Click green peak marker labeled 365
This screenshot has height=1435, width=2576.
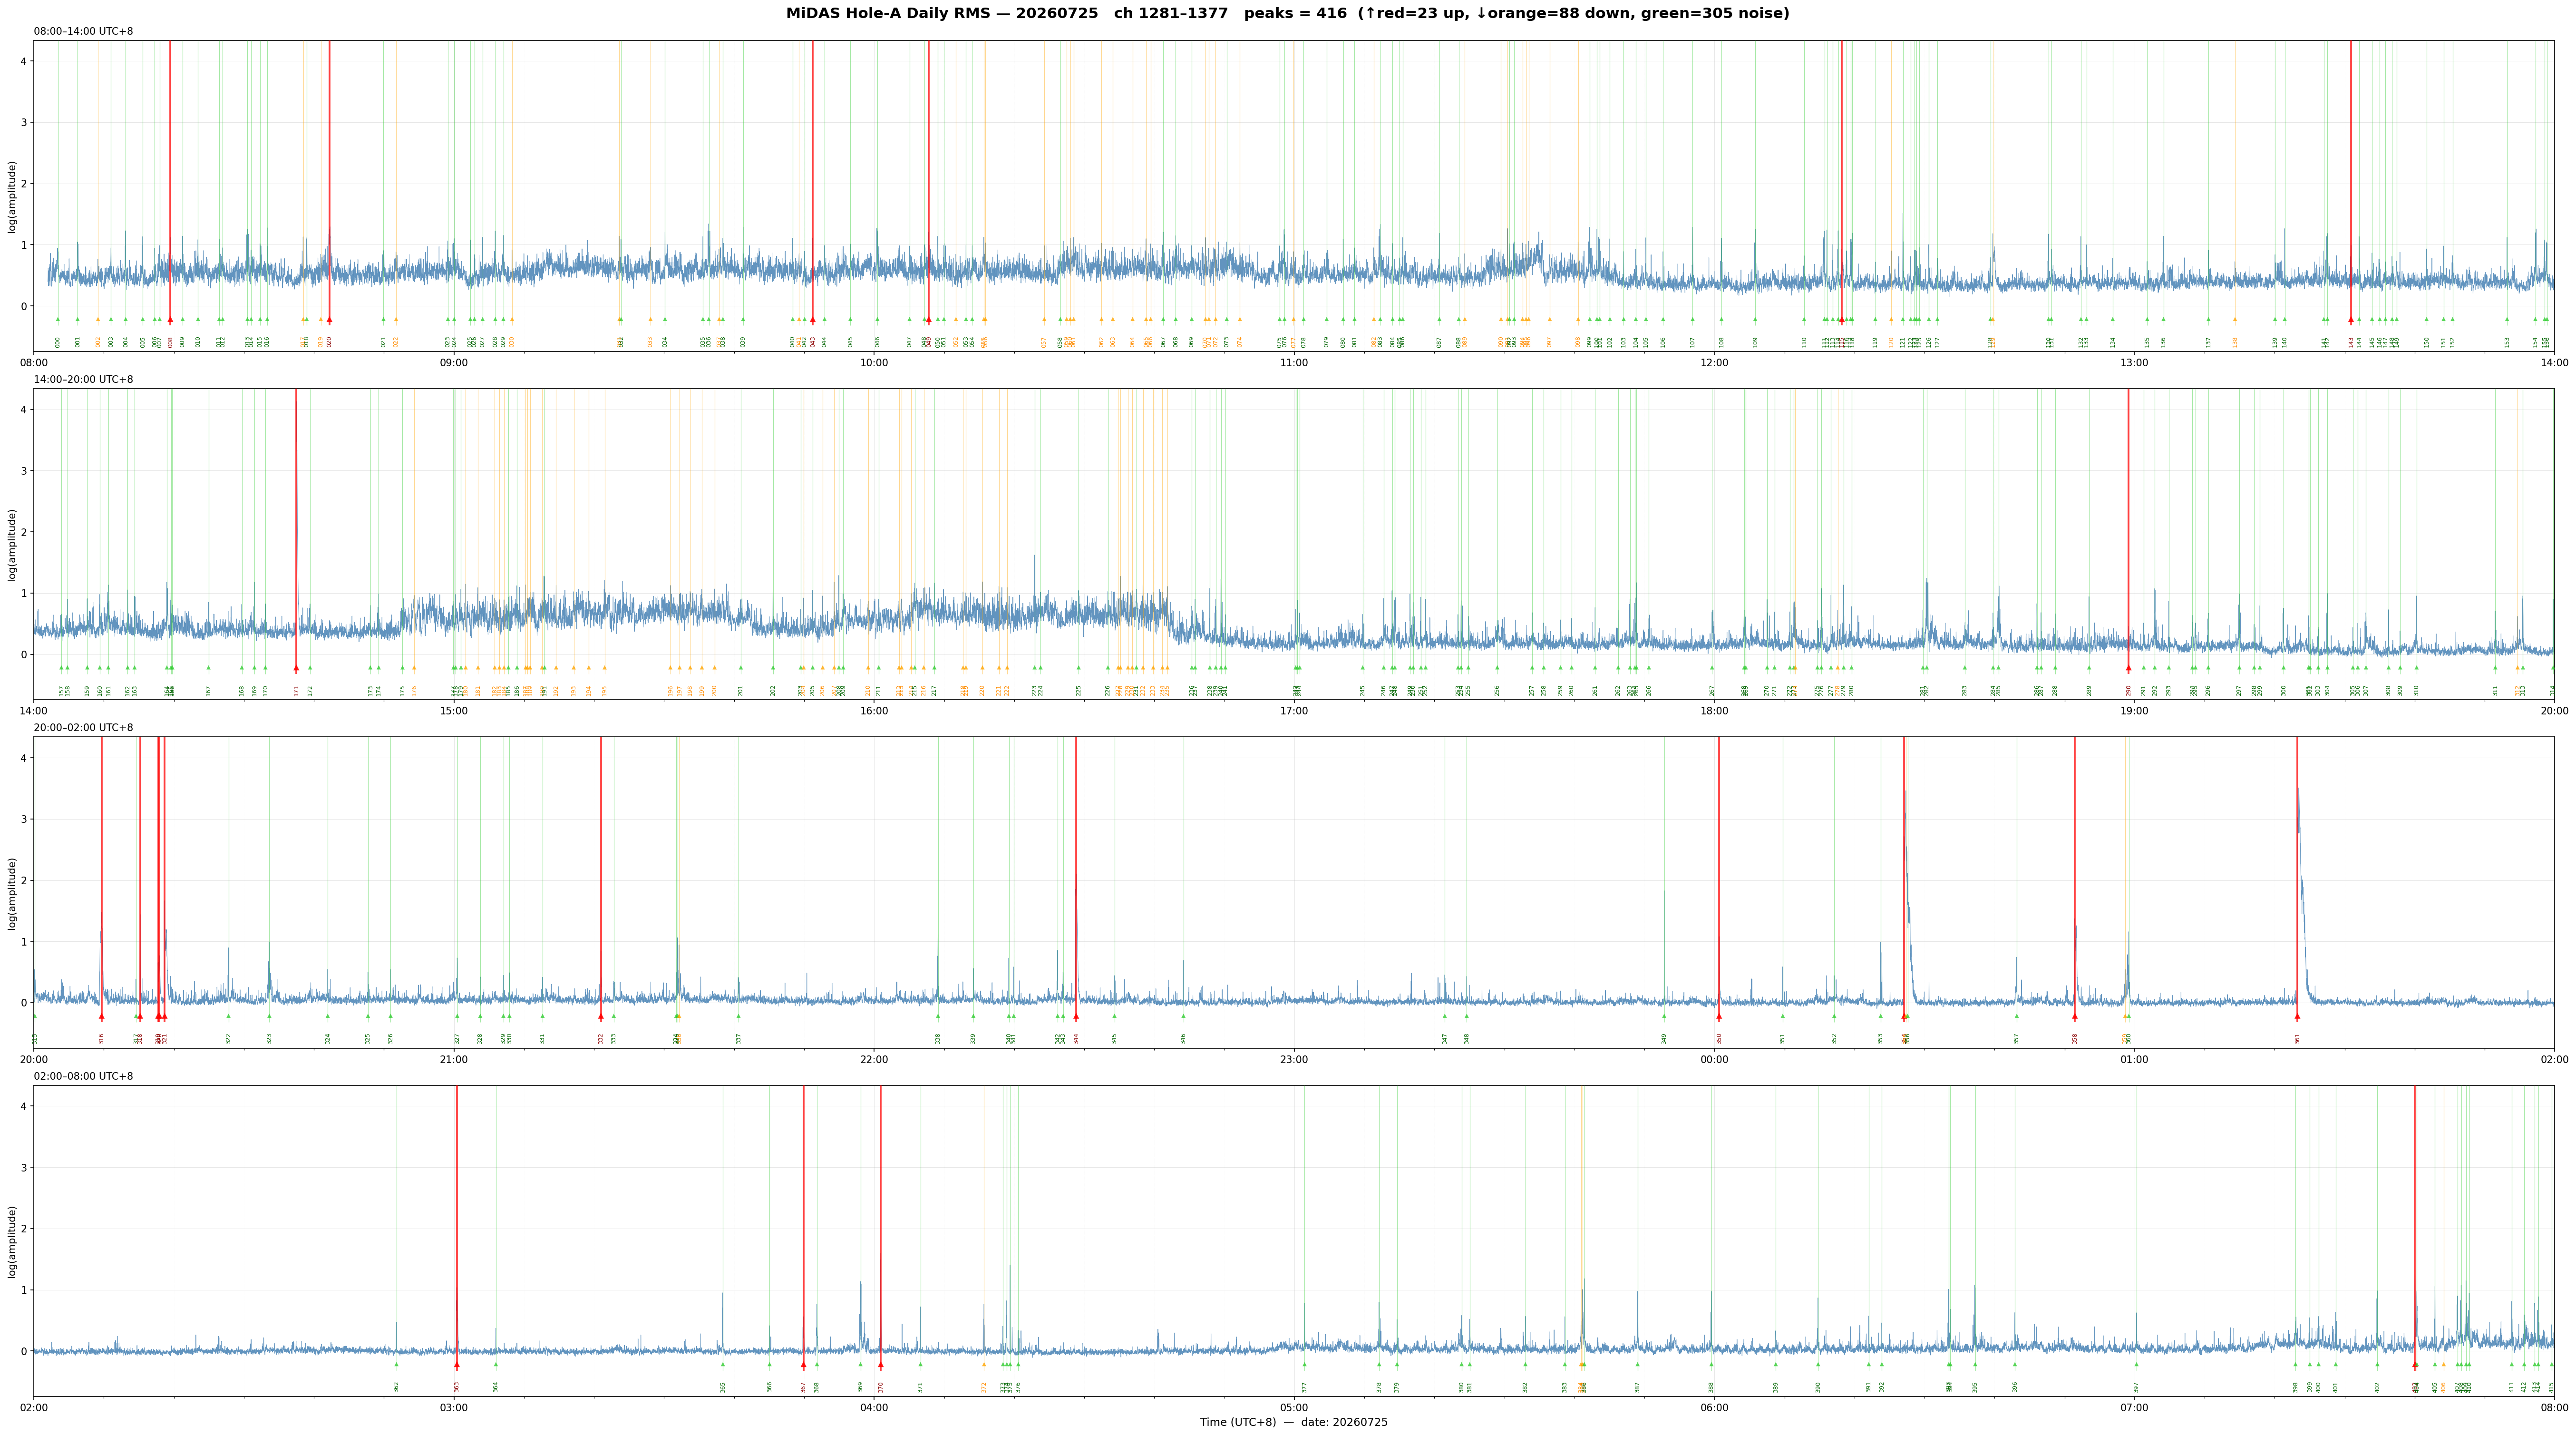723,1364
